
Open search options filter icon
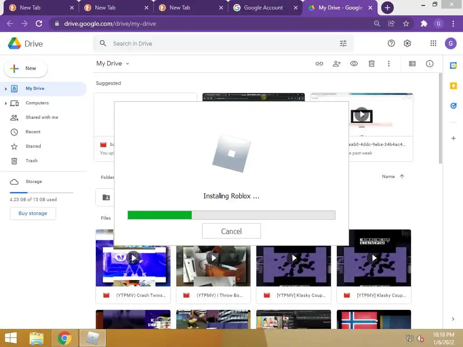tap(343, 43)
